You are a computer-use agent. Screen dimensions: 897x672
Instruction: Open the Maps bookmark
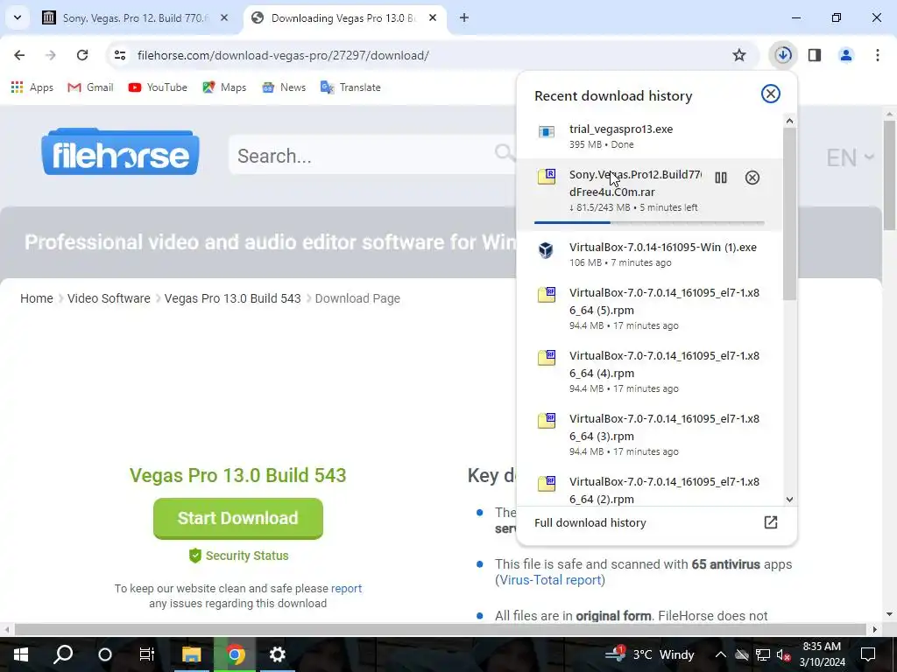(224, 87)
